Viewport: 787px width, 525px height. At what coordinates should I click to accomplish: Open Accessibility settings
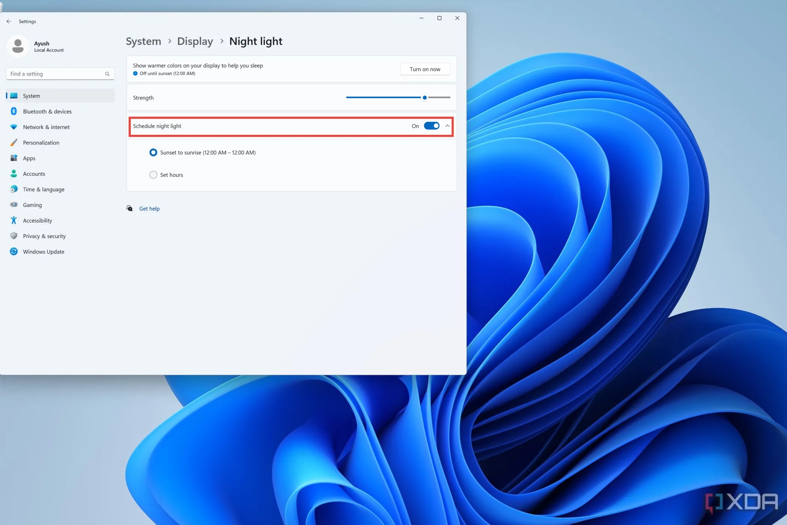37,220
